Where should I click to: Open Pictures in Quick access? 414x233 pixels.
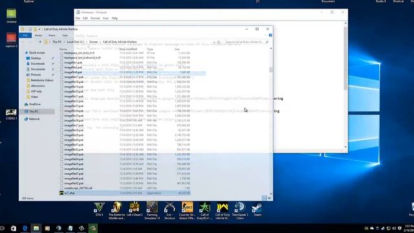click(36, 75)
